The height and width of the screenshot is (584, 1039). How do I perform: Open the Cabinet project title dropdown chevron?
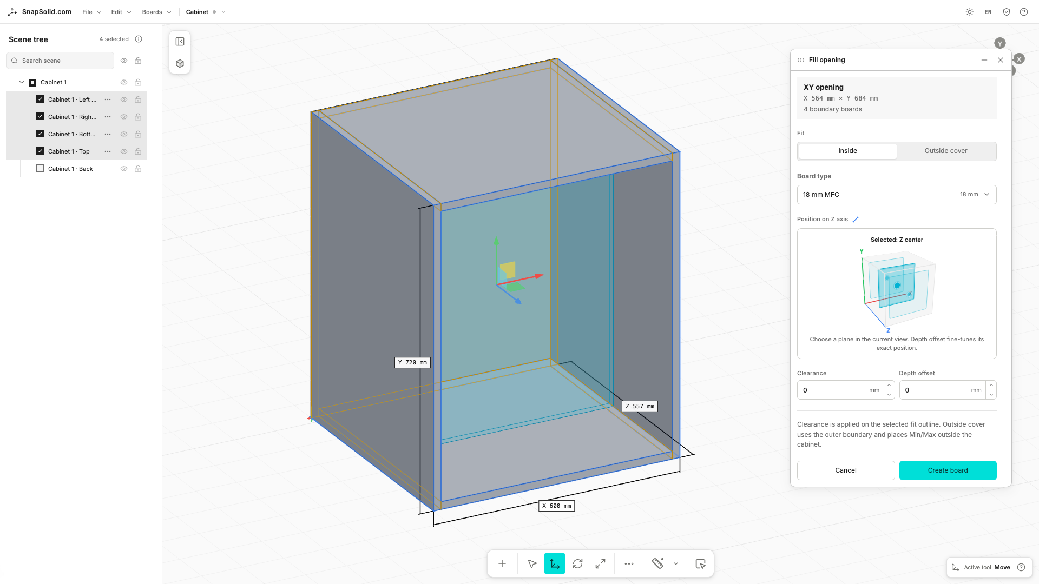[x=223, y=12]
